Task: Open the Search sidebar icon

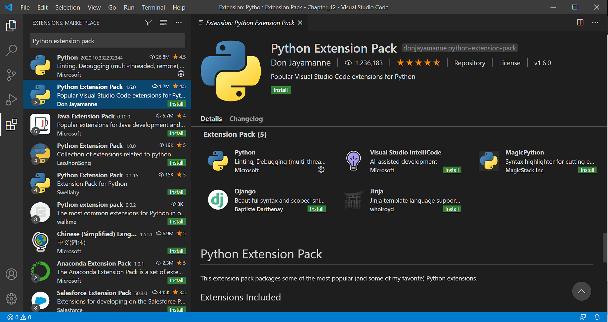Action: pos(11,50)
